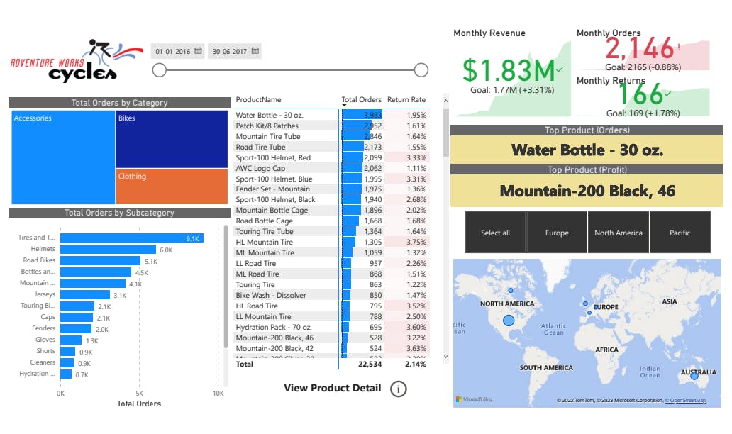The image size is (732, 434).
Task: Choose Select all in the region slicer
Action: point(495,233)
